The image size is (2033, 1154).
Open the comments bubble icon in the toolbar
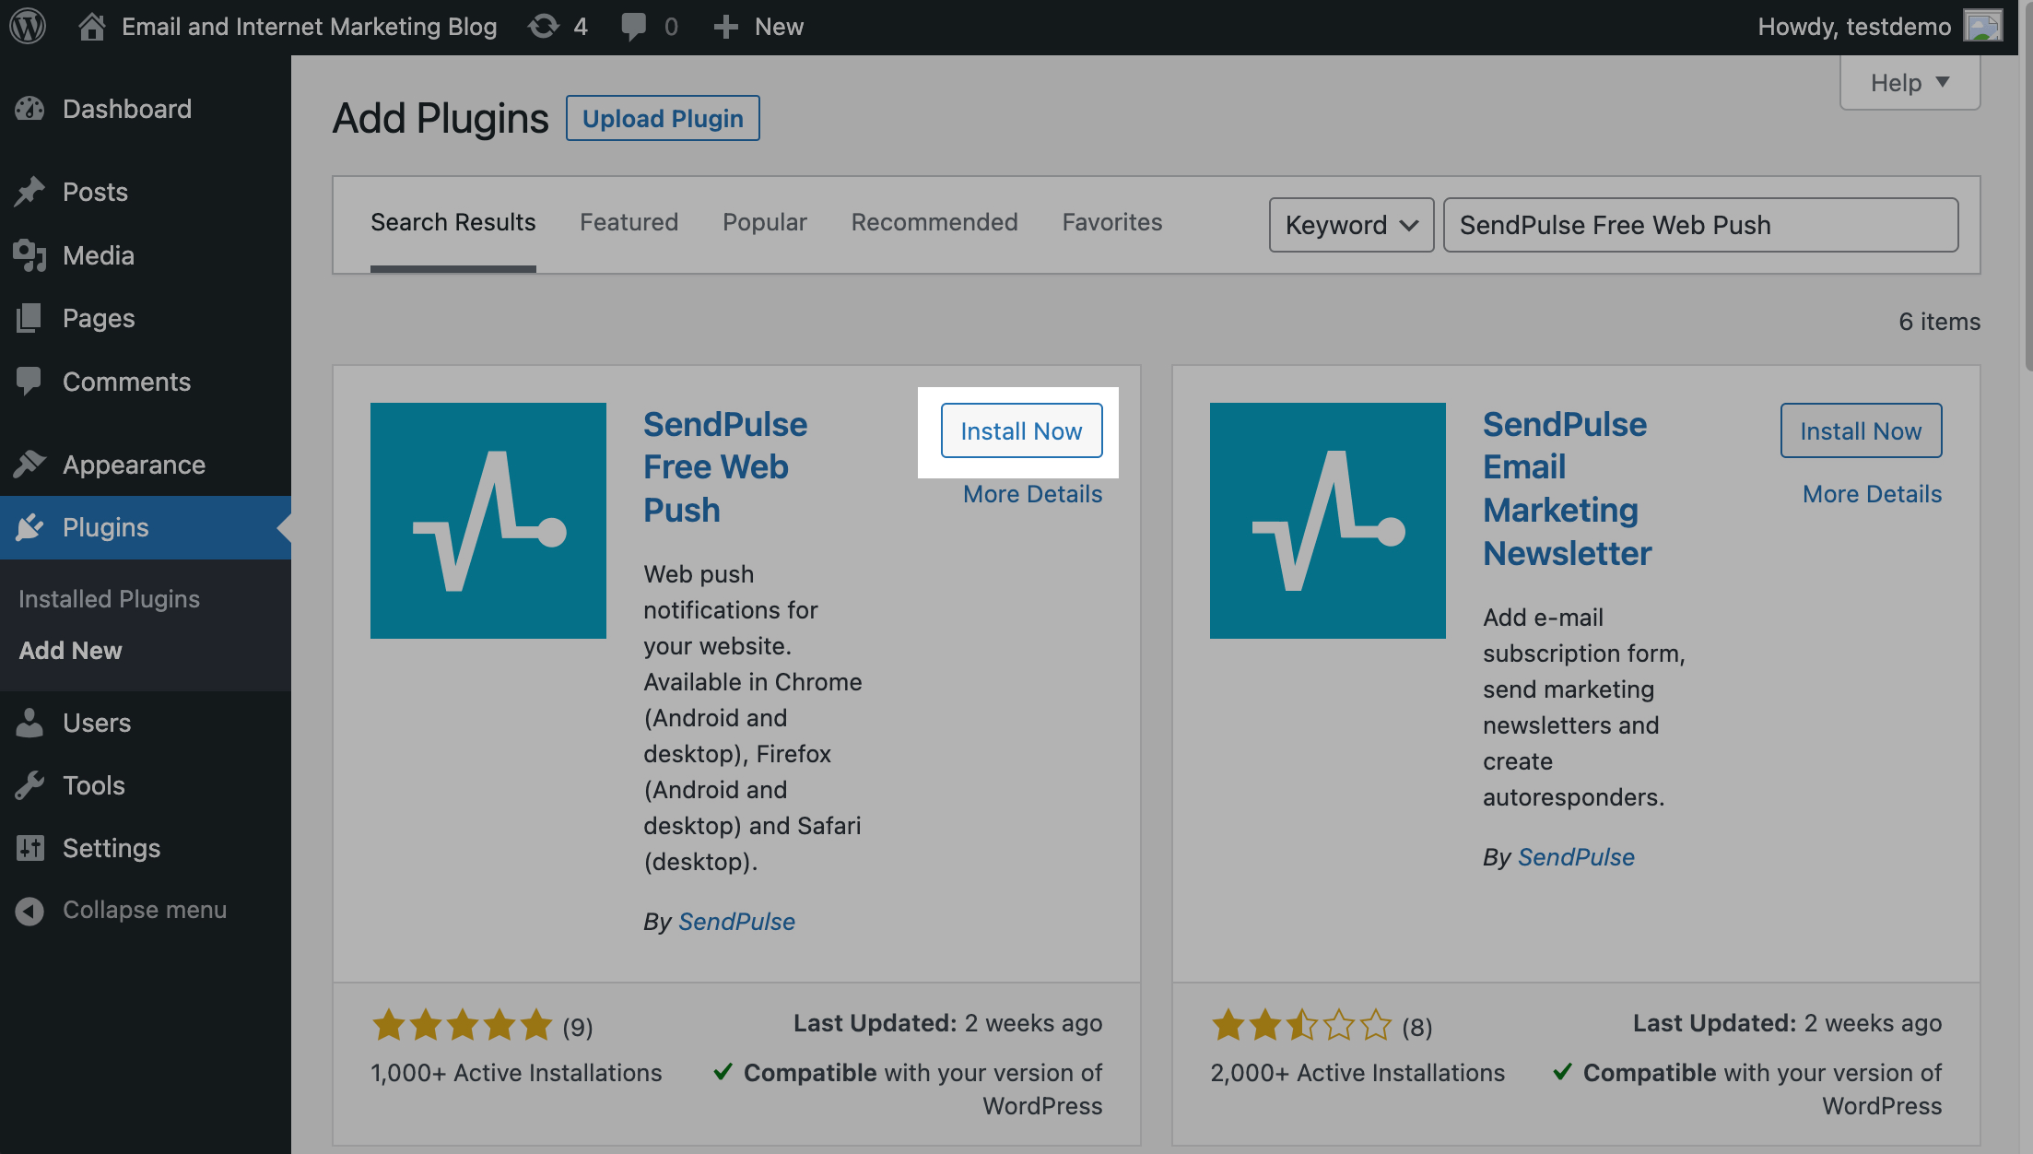tap(633, 26)
